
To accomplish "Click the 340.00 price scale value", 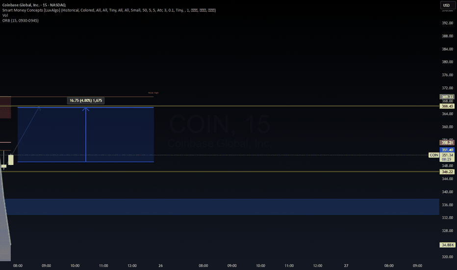I will 447,192.
